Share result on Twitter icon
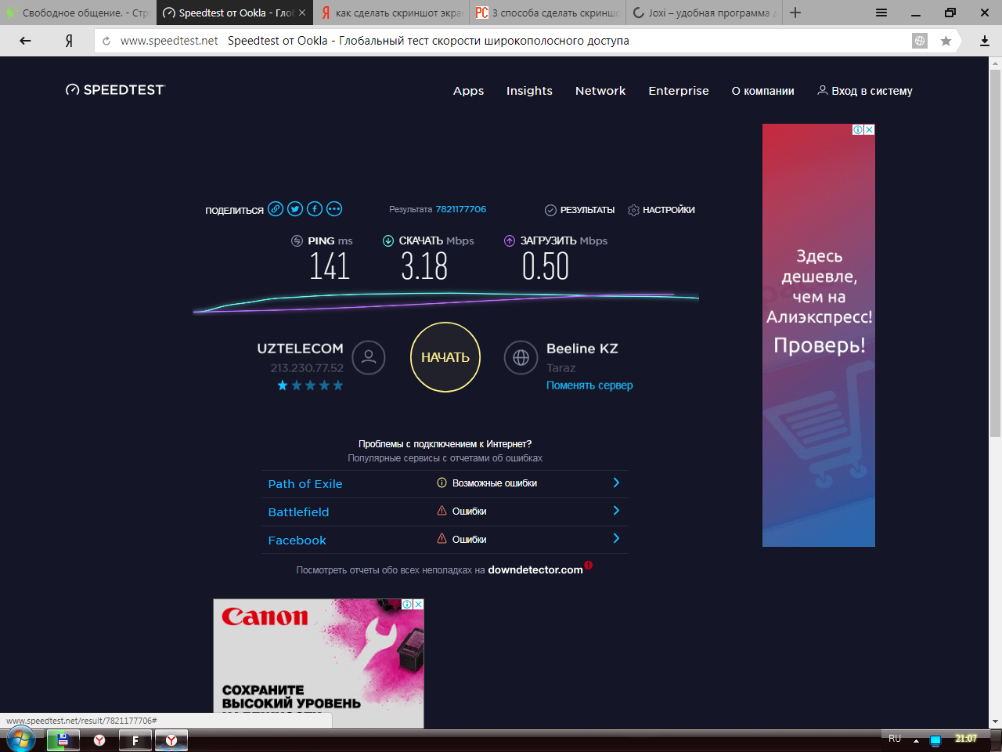 [295, 209]
